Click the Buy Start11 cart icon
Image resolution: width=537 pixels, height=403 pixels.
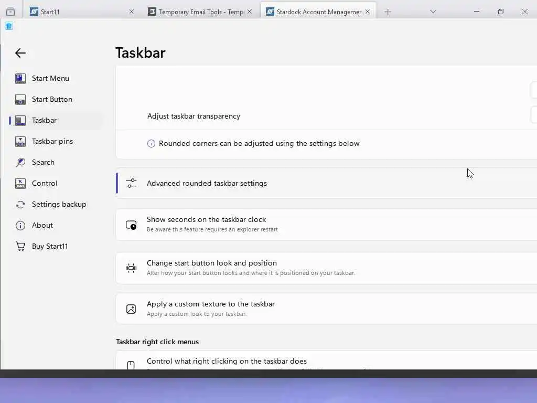point(20,247)
